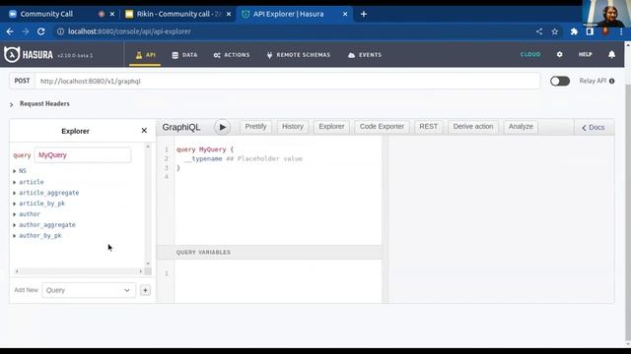This screenshot has width=631, height=354.
Task: Expand the Request Headers section
Action: tap(39, 103)
